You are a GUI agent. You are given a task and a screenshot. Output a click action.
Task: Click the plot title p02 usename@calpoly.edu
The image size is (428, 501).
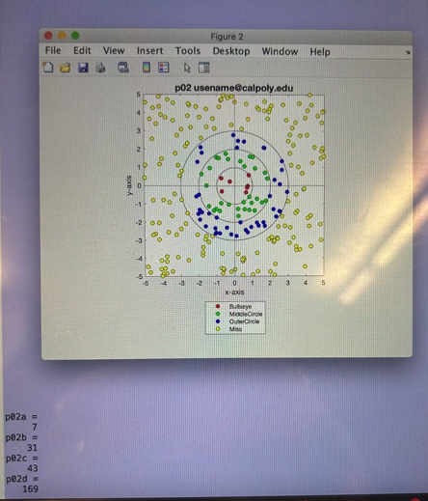coord(234,88)
